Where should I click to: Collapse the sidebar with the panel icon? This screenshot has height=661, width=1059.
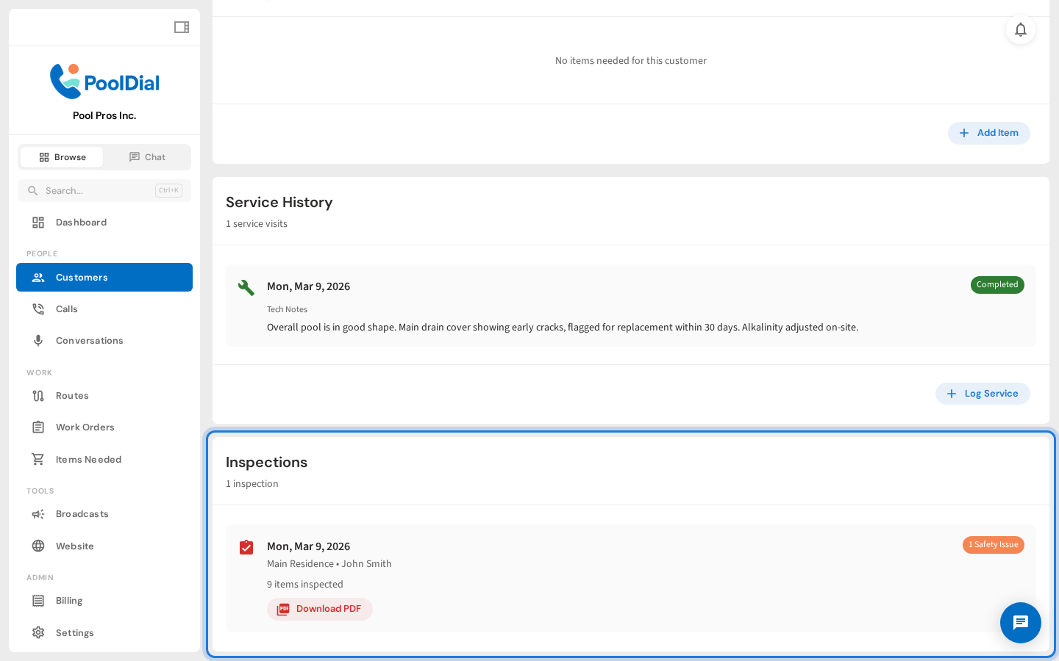click(x=181, y=26)
